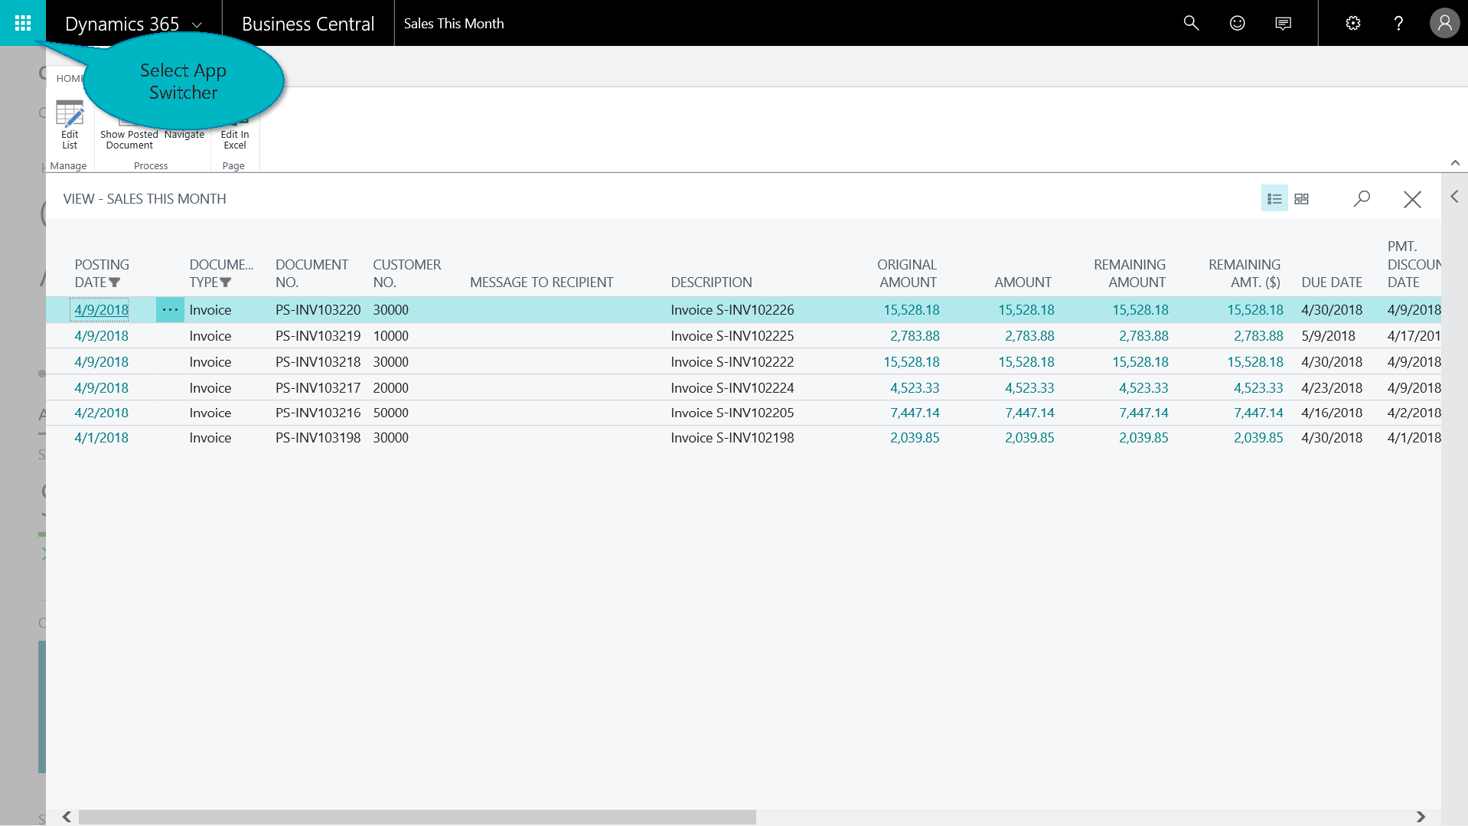Click the Edit List icon
This screenshot has height=826, width=1468.
click(x=70, y=125)
